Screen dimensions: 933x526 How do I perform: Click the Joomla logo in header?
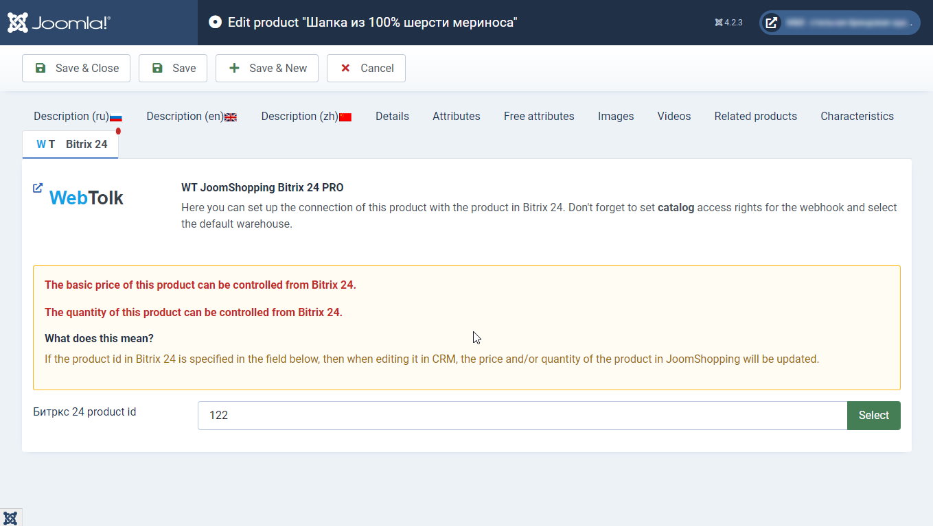(x=59, y=23)
